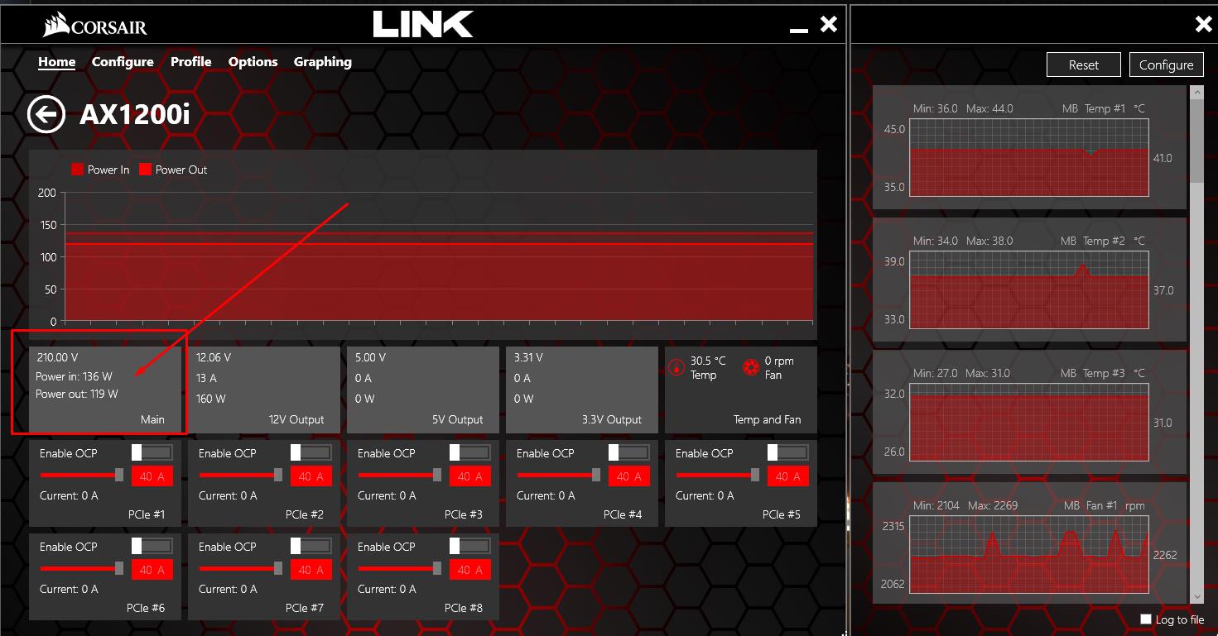Click the thermometer icon beside 30.5 °C
Screen dimensions: 1218x636
(676, 366)
